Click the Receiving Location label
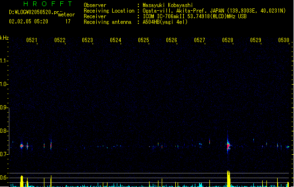Screen dimensions: 294x187 point(109,11)
